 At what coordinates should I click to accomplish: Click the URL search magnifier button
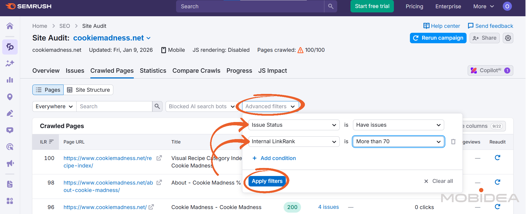pyautogui.click(x=157, y=106)
